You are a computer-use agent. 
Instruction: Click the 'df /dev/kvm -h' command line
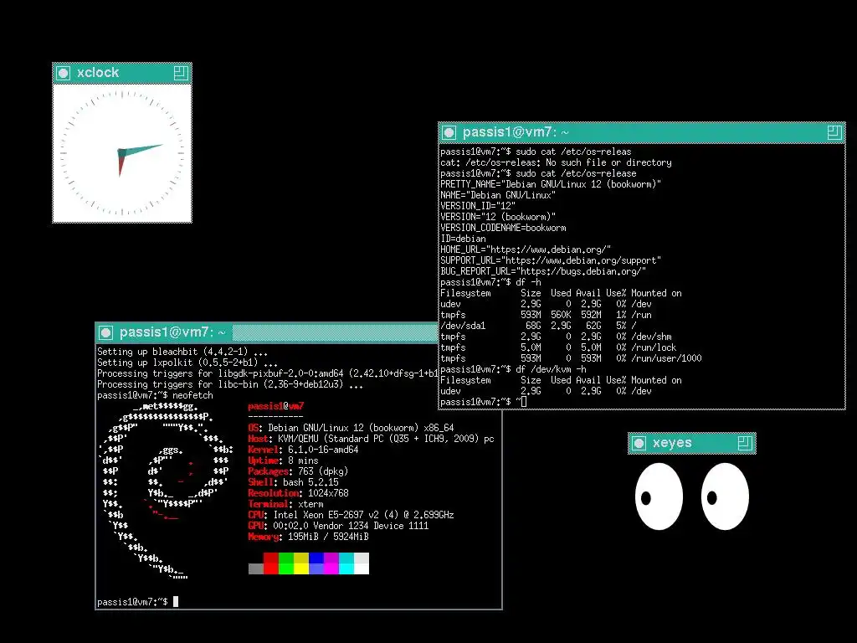tap(514, 369)
